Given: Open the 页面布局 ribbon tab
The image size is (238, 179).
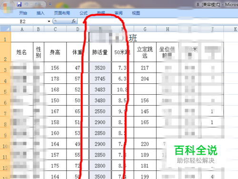Looking at the screenshot, I should pyautogui.click(x=62, y=13).
